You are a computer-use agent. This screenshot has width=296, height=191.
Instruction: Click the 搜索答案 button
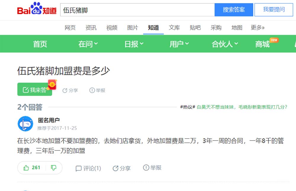tap(234, 10)
